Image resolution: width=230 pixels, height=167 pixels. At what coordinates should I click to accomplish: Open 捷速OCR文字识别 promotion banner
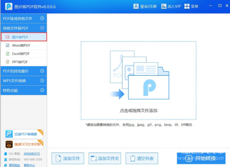24,144
